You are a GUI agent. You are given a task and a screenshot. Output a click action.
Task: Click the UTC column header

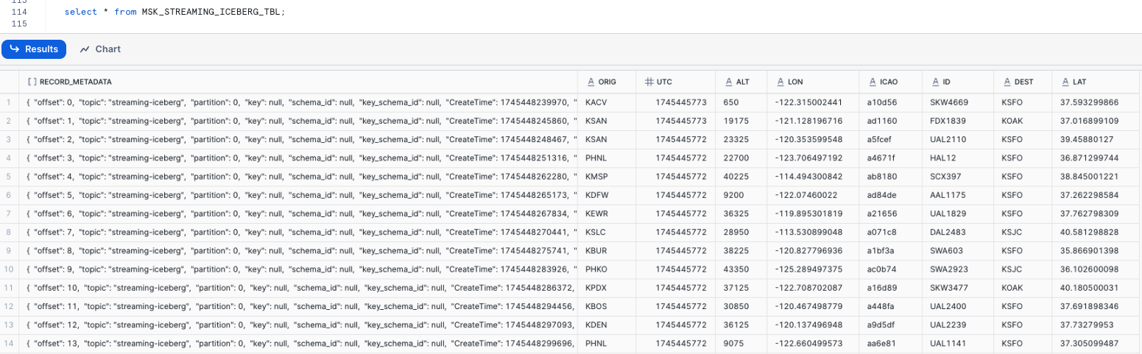pos(675,82)
